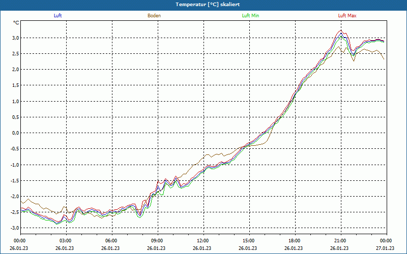Click the '12:00' time axis label

point(202,241)
